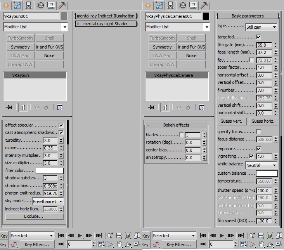
Task: Step to next frame in right playback controls
Action: (x=230, y=236)
